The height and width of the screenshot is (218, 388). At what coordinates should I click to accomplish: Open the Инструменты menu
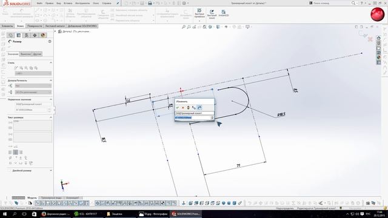[82, 3]
